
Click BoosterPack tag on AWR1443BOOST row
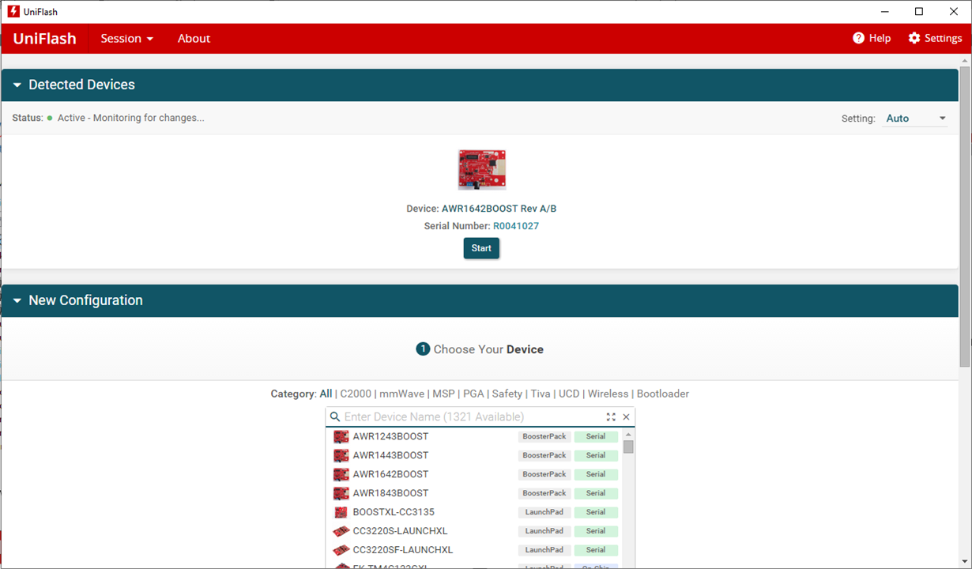point(544,455)
